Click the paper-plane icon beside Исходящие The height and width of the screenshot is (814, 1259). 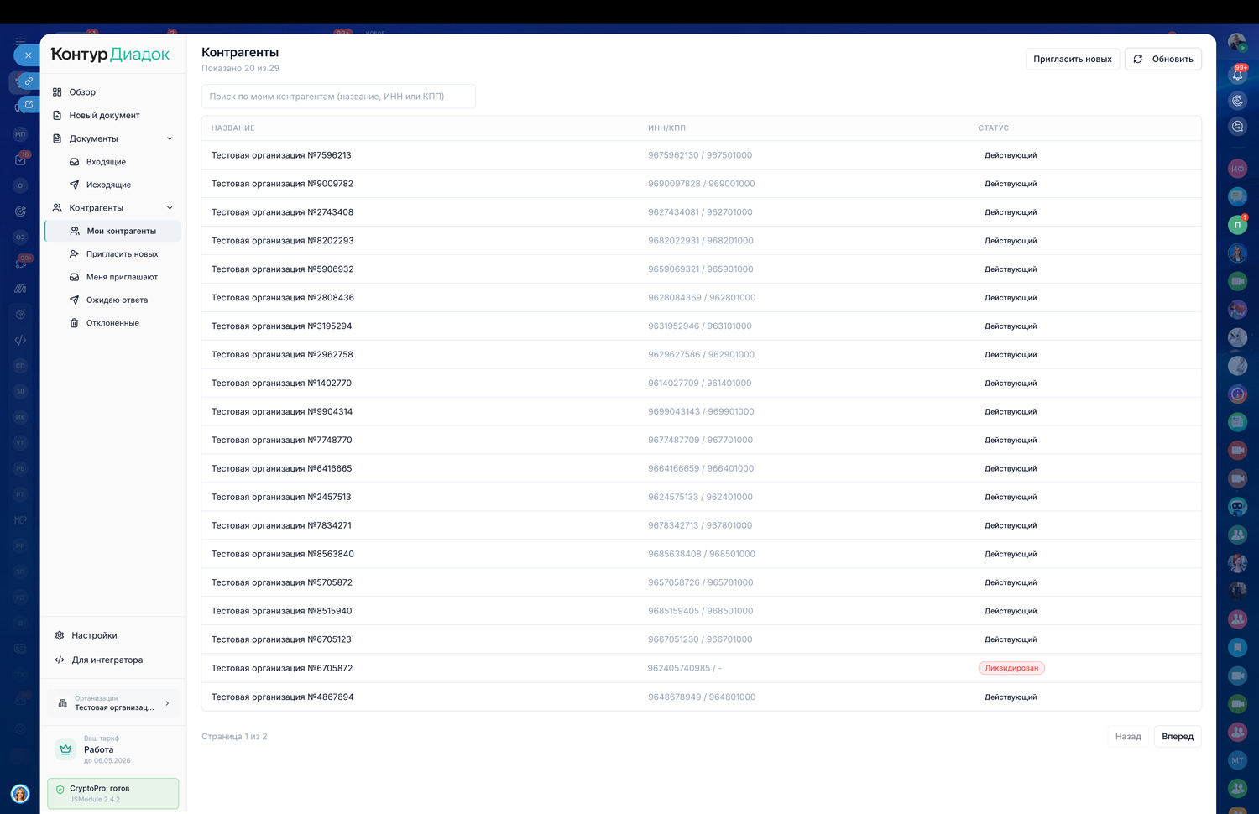[x=74, y=185]
